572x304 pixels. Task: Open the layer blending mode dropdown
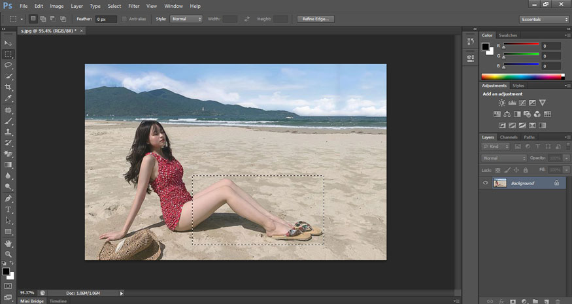(x=504, y=158)
